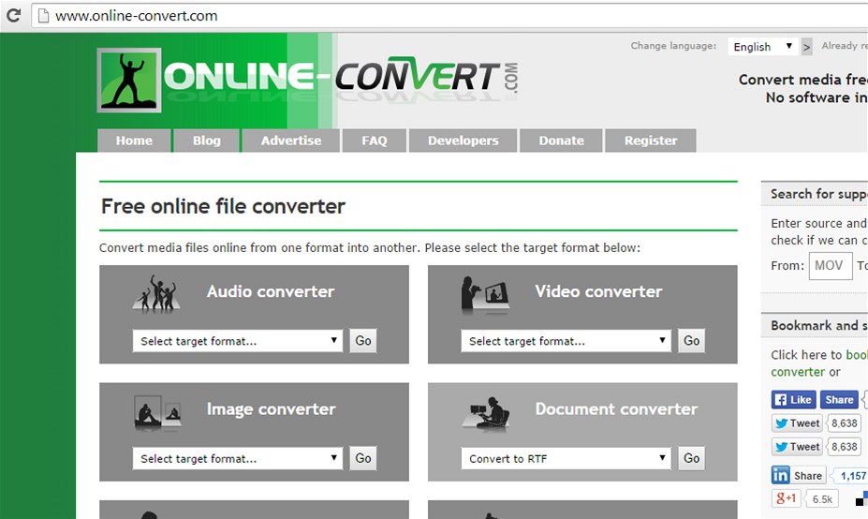Click the LinkedIn Share button
868x519 pixels.
[798, 475]
